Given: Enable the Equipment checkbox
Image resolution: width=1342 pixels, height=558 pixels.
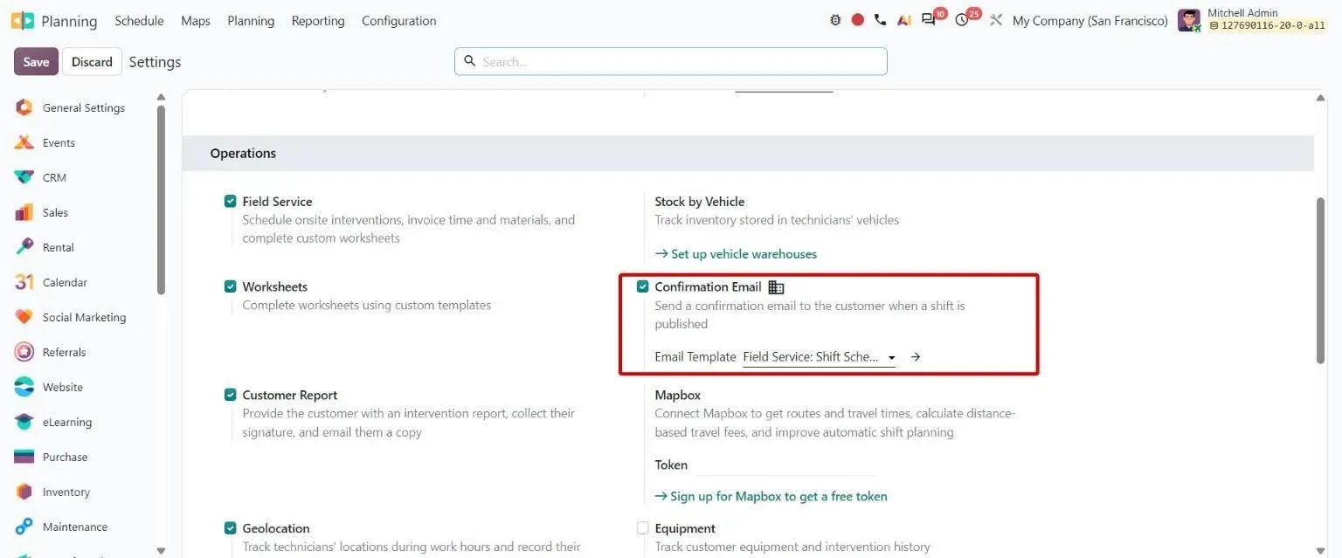Looking at the screenshot, I should [643, 528].
